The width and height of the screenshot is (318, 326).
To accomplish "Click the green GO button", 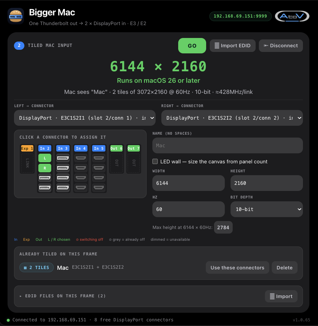I will tap(192, 46).
